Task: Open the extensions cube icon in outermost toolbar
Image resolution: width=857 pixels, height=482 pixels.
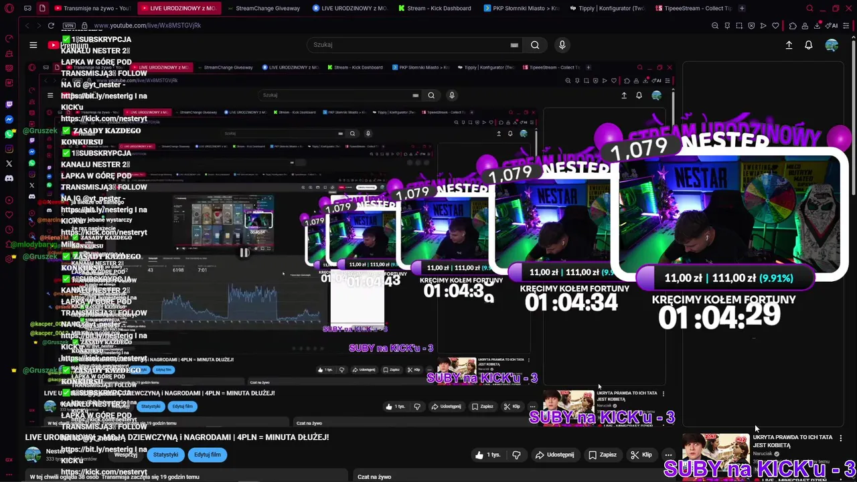Action: [793, 25]
